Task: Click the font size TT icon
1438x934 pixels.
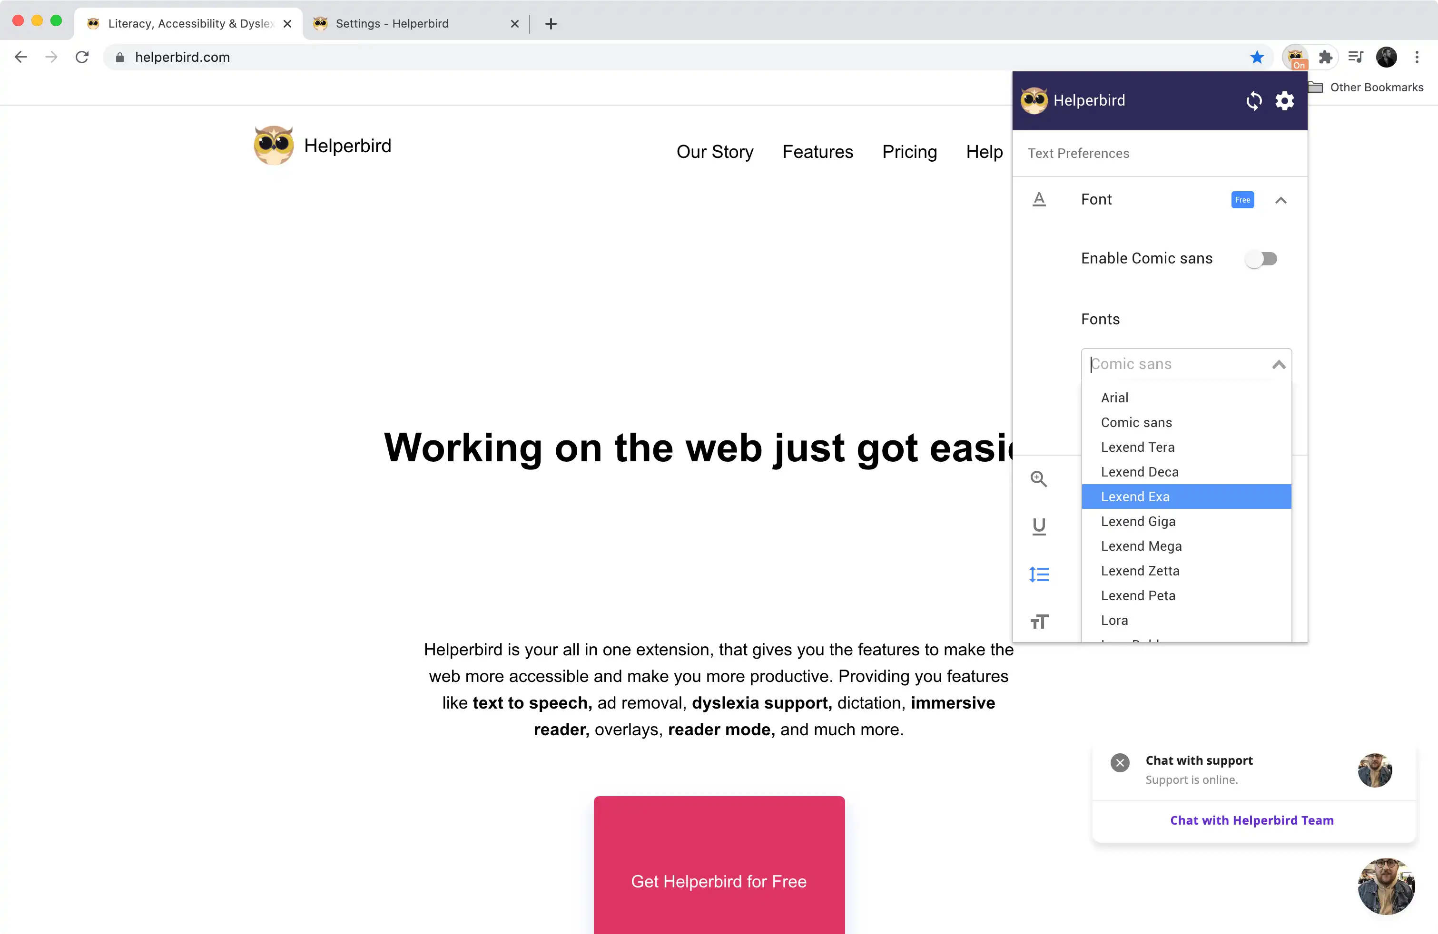Action: (x=1039, y=621)
